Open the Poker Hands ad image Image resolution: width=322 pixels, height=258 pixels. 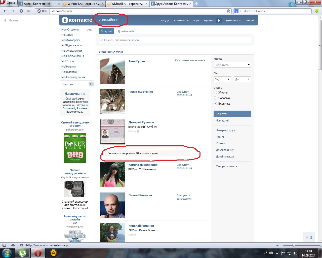75,148
